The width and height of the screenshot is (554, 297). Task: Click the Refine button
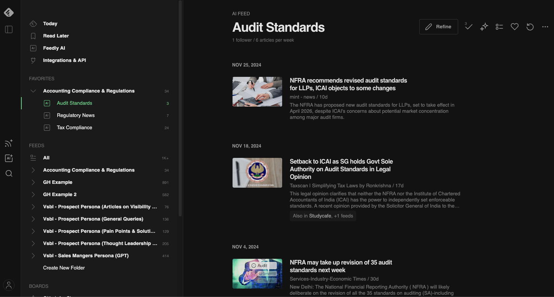coord(439,27)
